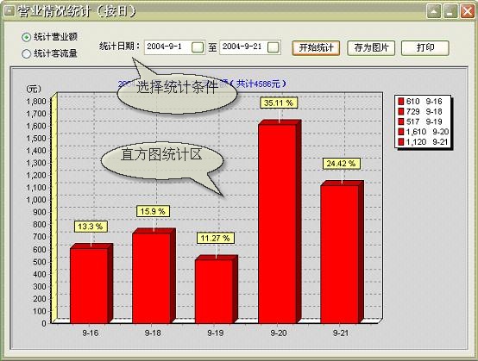Image resolution: width=478 pixels, height=361 pixels.
Task: Click the red legend swatch for 1,120 9-21
Action: pos(401,142)
